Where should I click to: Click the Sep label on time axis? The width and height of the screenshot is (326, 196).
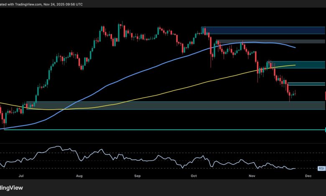point(137,176)
